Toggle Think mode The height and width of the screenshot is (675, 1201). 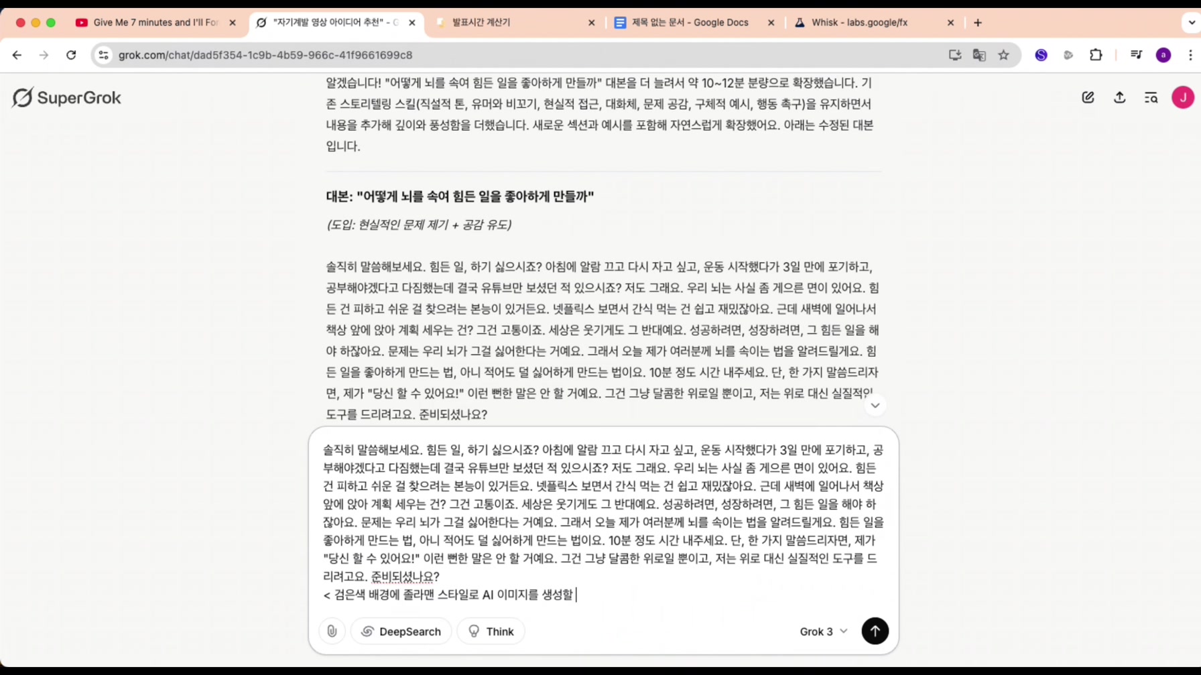pyautogui.click(x=491, y=631)
